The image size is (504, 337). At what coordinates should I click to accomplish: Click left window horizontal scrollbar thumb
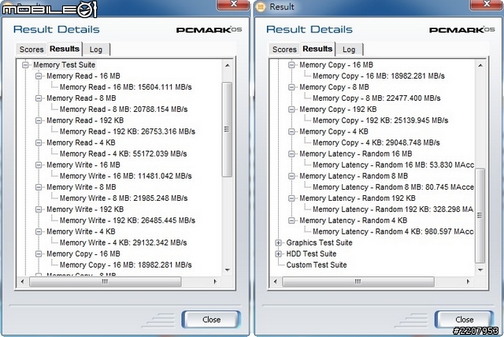105,282
